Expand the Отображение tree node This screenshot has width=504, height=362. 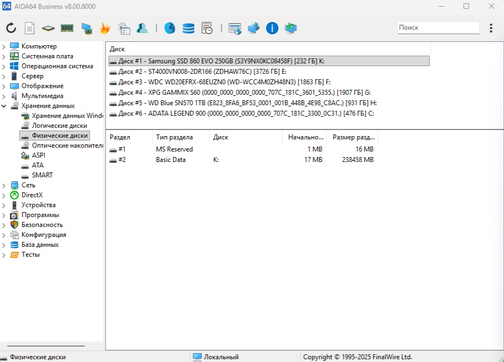[x=4, y=87]
